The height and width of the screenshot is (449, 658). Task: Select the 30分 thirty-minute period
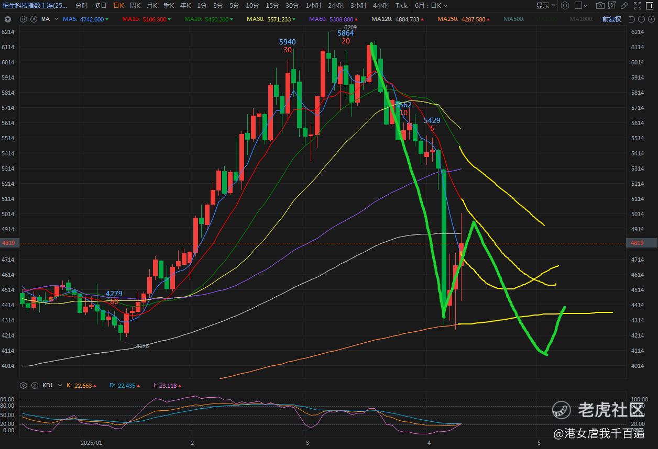pyautogui.click(x=292, y=6)
